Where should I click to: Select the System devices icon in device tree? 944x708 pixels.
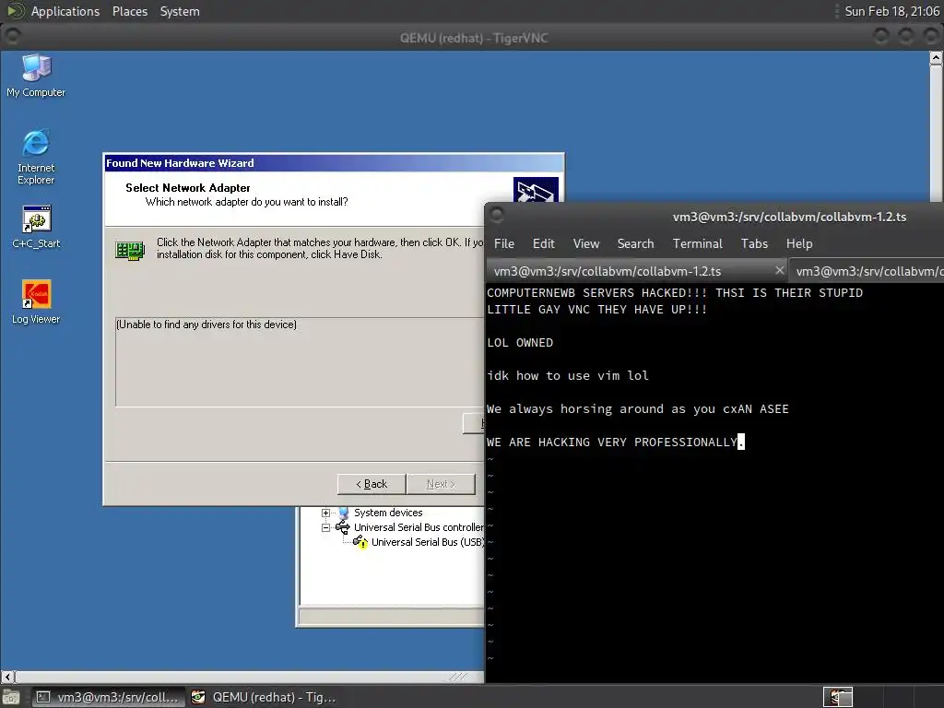click(344, 513)
